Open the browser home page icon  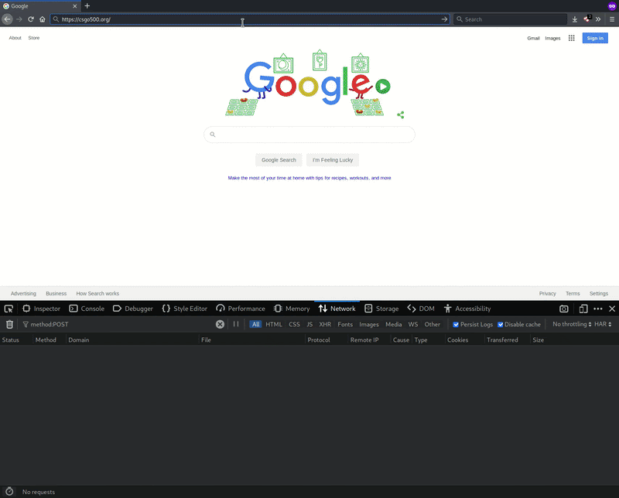point(43,19)
